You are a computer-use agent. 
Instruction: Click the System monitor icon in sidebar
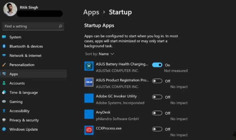pyautogui.click(x=4, y=37)
